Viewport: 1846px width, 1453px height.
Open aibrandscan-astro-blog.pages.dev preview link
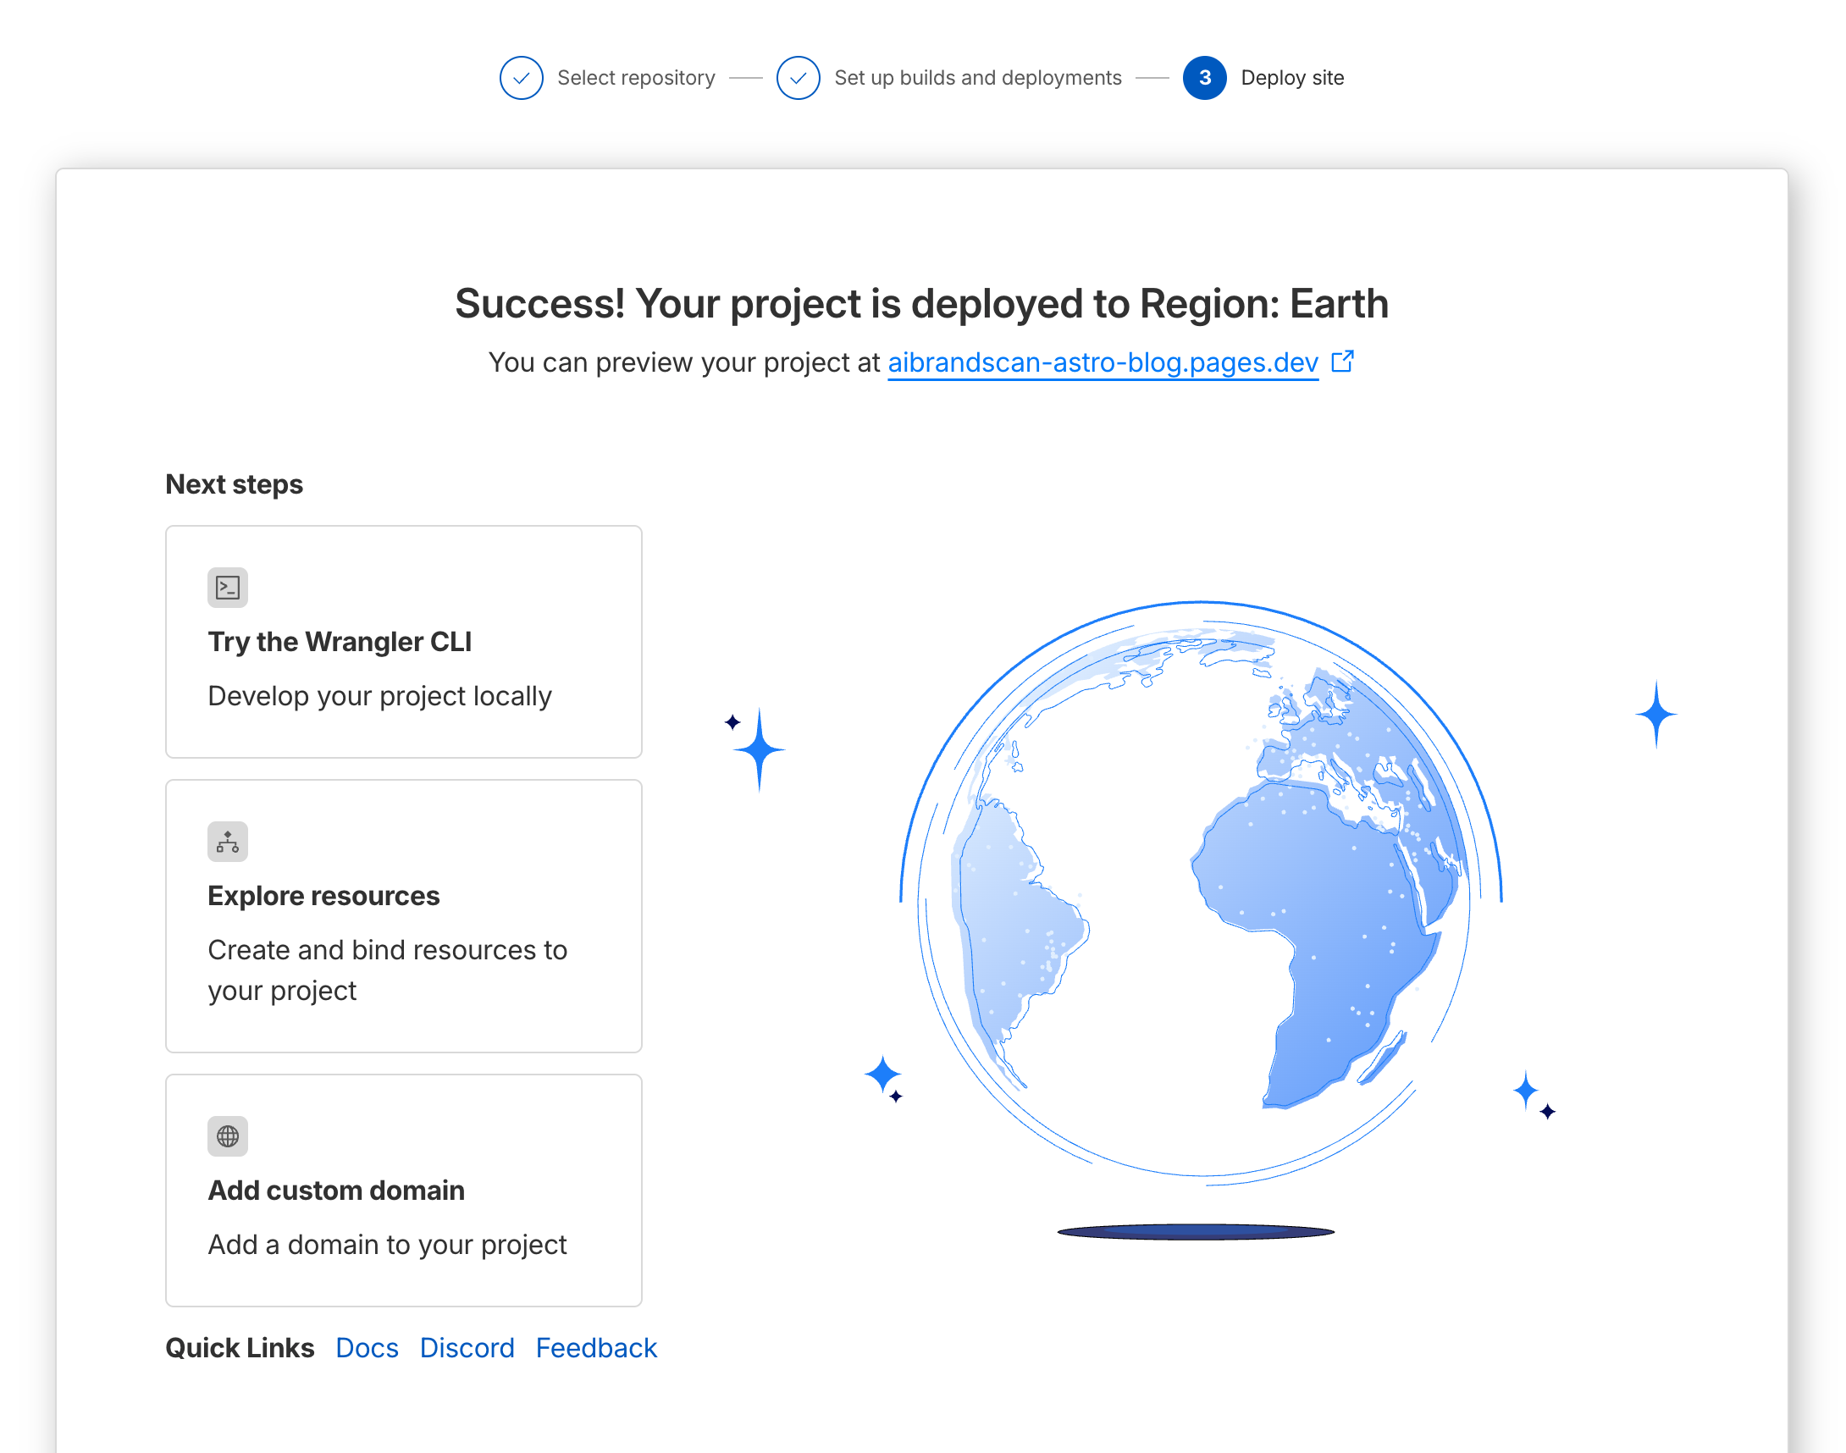1102,362
